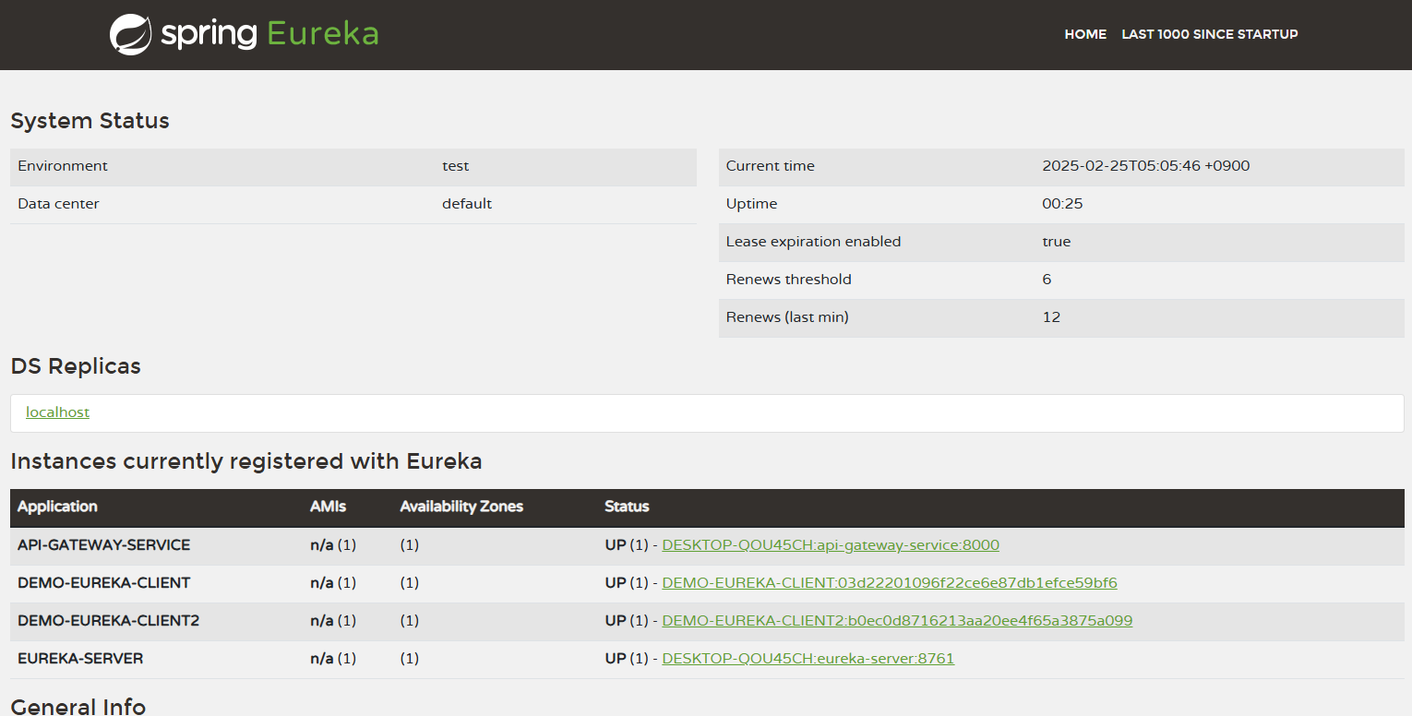Open the api-gateway-service instance link
This screenshot has width=1412, height=716.
830,544
